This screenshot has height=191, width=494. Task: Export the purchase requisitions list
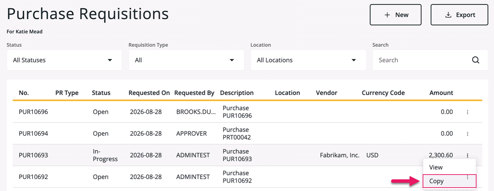coord(459,15)
